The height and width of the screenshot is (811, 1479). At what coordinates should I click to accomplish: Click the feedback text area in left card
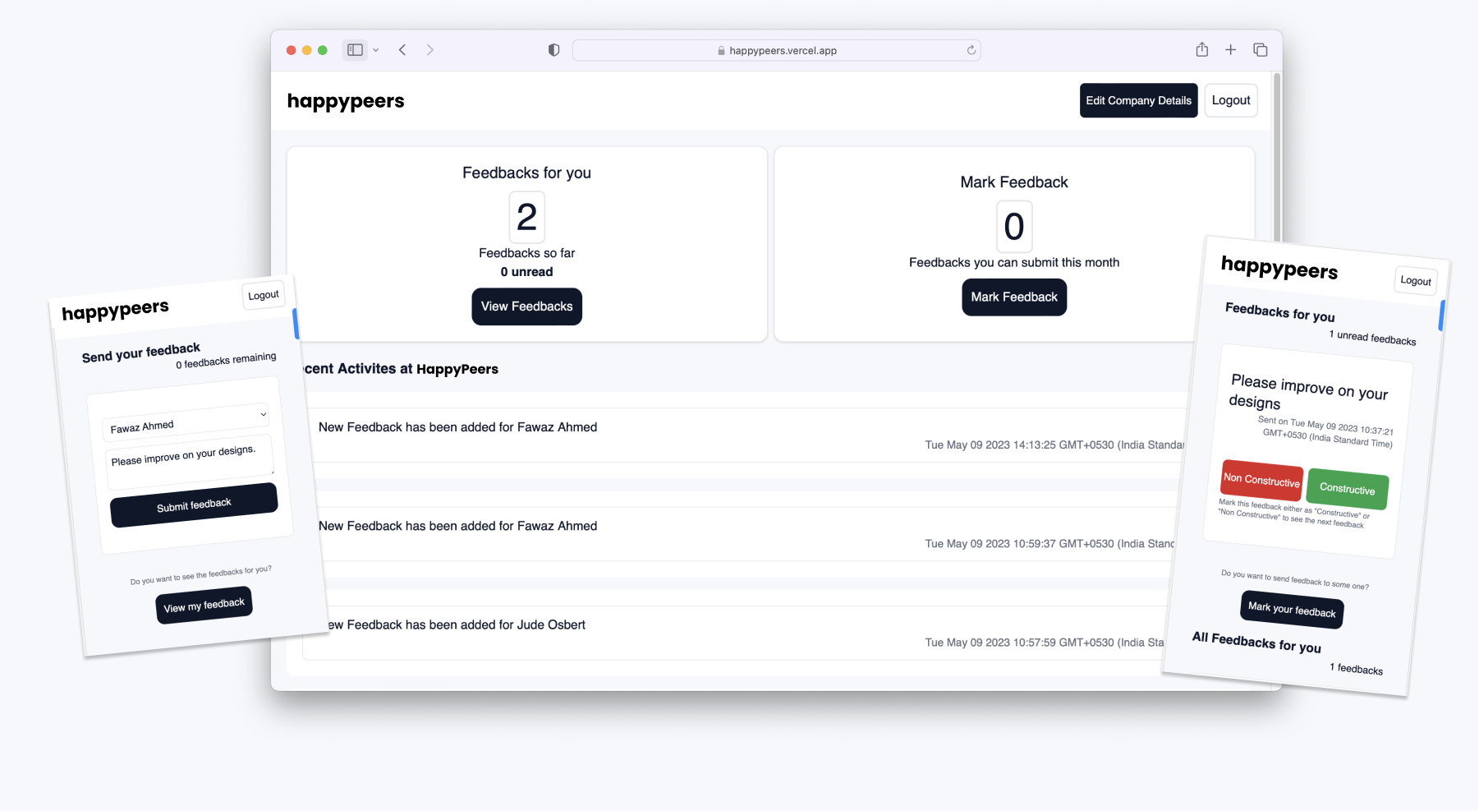[x=189, y=457]
